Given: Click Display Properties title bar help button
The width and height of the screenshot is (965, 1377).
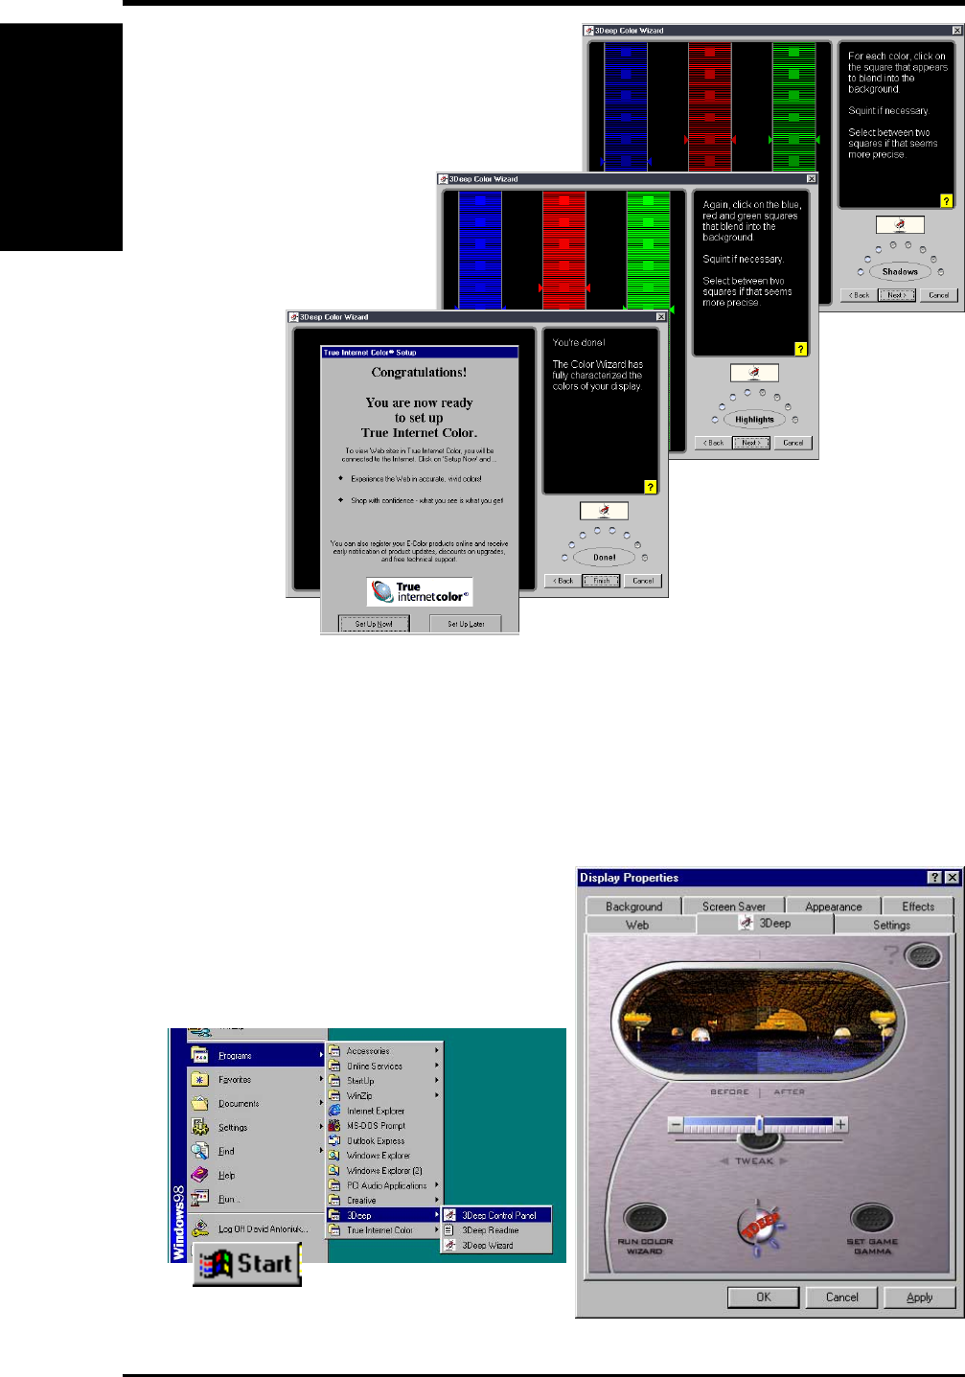Looking at the screenshot, I should coord(935,878).
